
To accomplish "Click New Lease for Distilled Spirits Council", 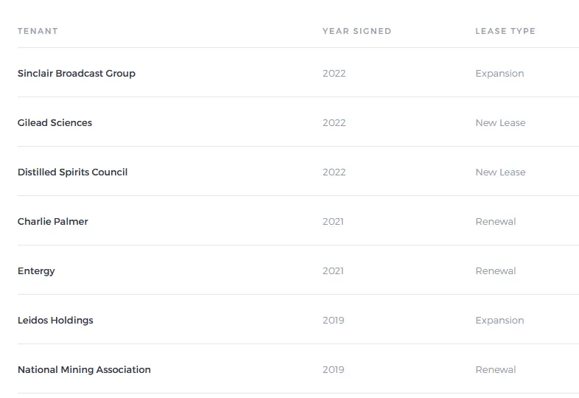I will click(500, 172).
